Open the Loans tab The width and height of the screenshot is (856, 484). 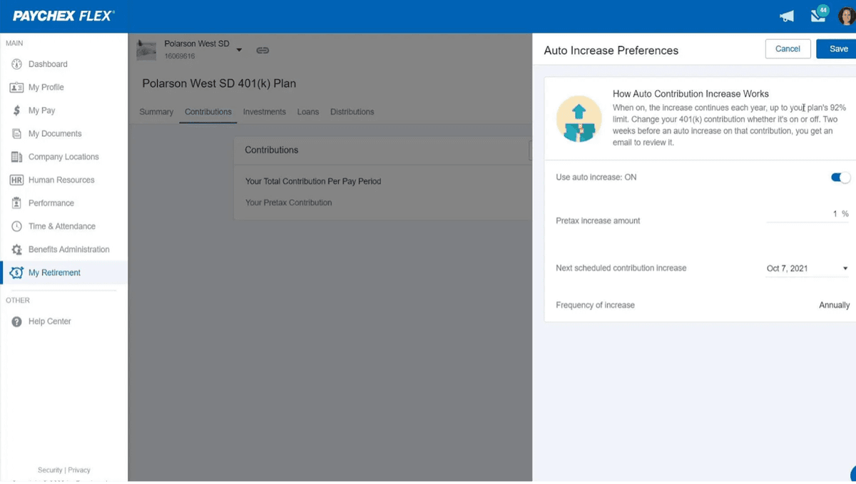(x=307, y=112)
